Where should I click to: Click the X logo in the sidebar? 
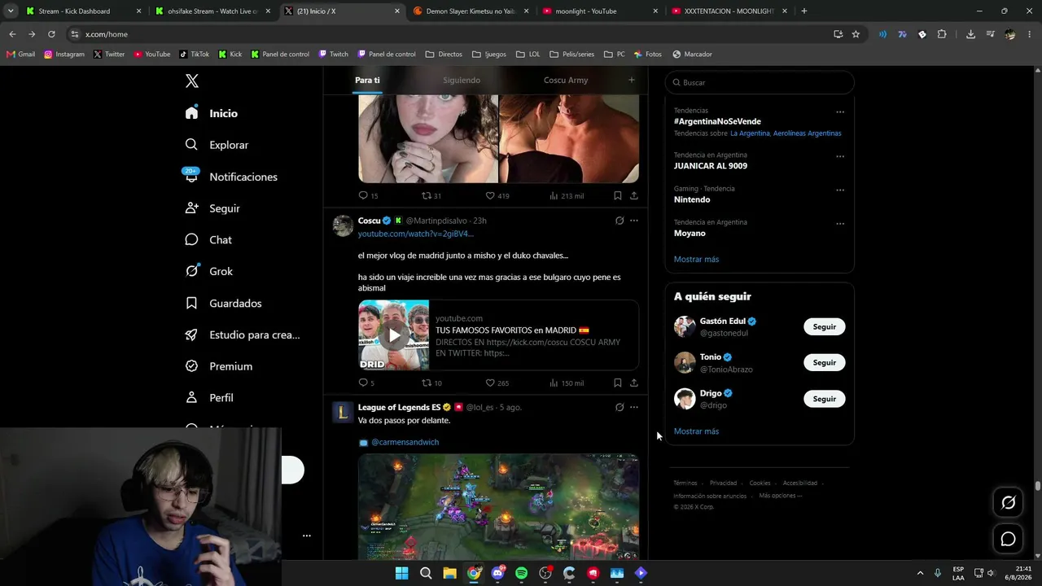(x=191, y=81)
